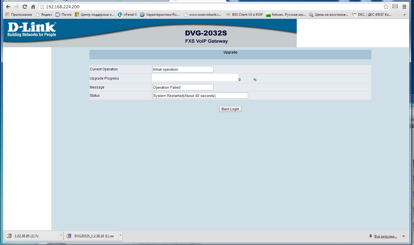Click the "Upgrade Progress" label
Image resolution: width=414 pixels, height=245 pixels.
pos(104,78)
